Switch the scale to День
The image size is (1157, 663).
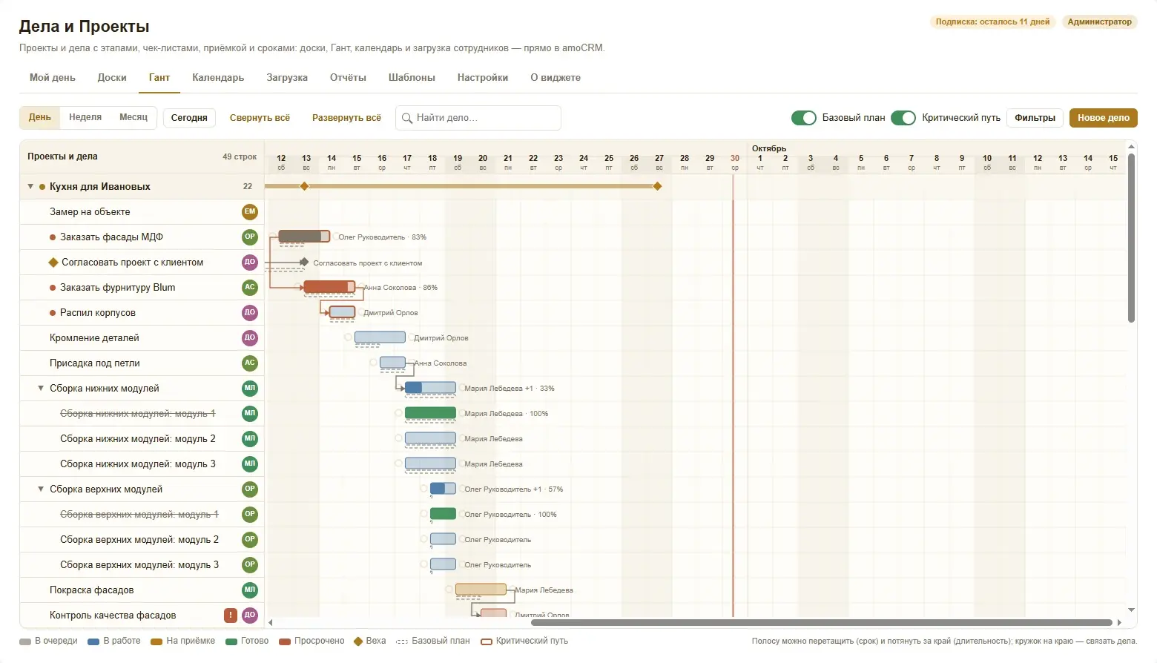(40, 118)
